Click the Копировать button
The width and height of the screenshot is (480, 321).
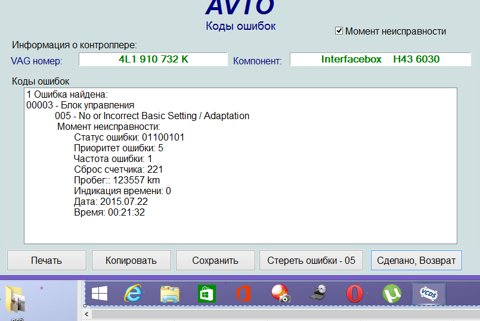(x=131, y=260)
